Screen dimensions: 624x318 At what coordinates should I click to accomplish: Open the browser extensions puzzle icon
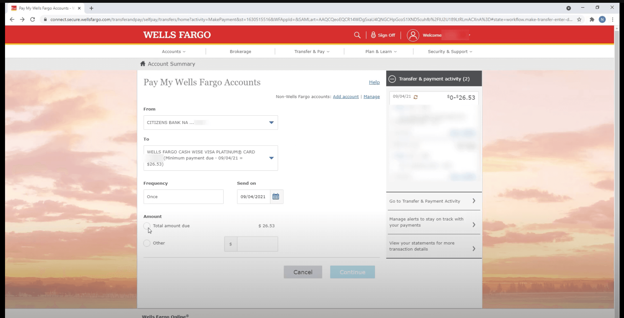(592, 19)
